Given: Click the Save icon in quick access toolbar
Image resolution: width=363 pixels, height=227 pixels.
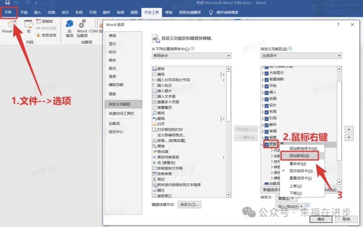Looking at the screenshot, I should 7,3.
